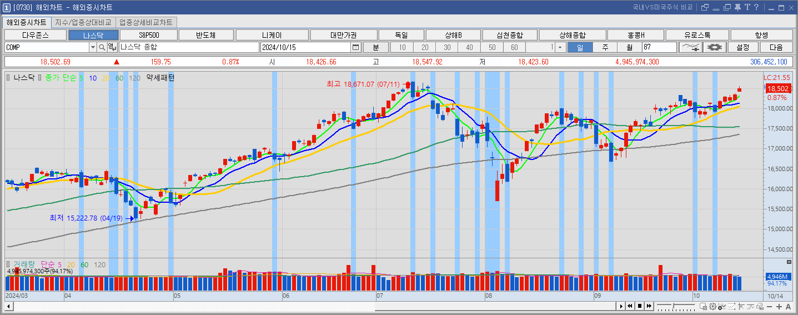This screenshot has width=798, height=315.
Task: Zoom in chart with the plus icon
Action: (x=779, y=307)
